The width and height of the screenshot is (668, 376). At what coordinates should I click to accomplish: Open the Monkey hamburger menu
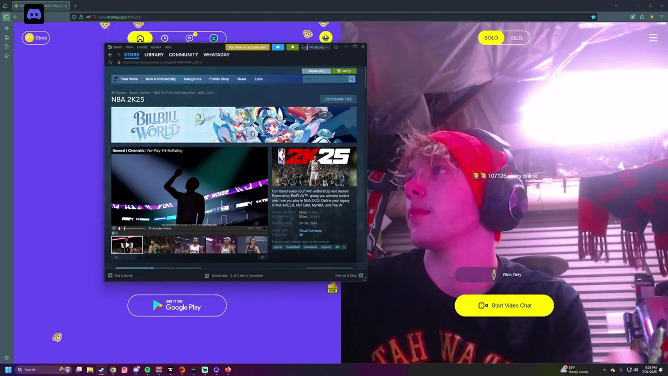click(653, 38)
